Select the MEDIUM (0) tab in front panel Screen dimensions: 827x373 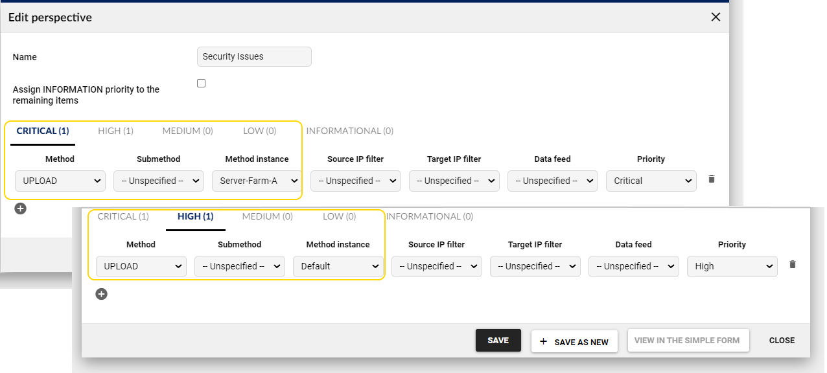pos(267,216)
